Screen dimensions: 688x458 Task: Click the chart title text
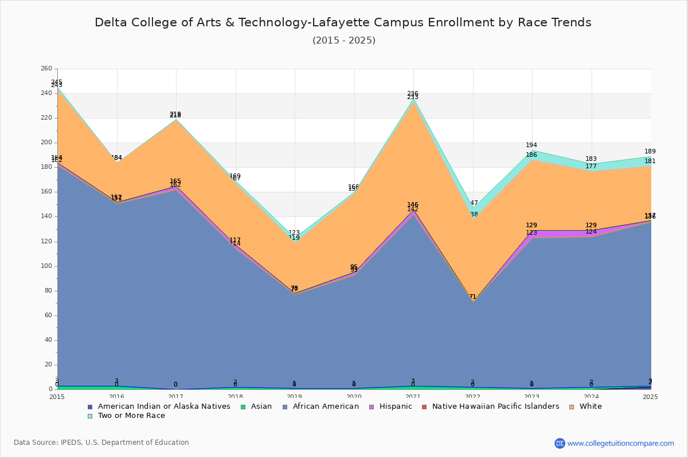point(343,22)
